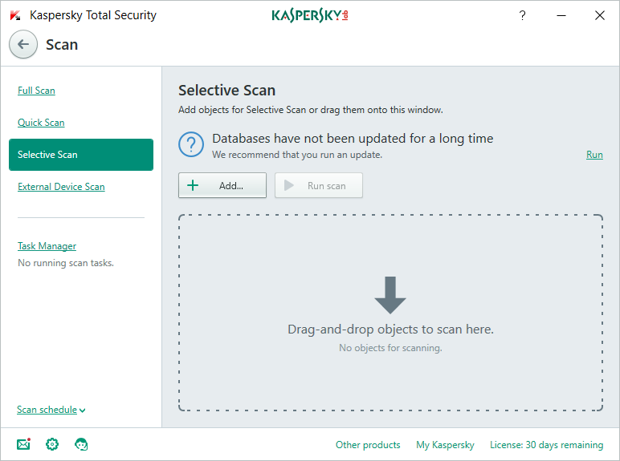Switch to Full Scan
Screen dimensions: 620x461
point(37,91)
